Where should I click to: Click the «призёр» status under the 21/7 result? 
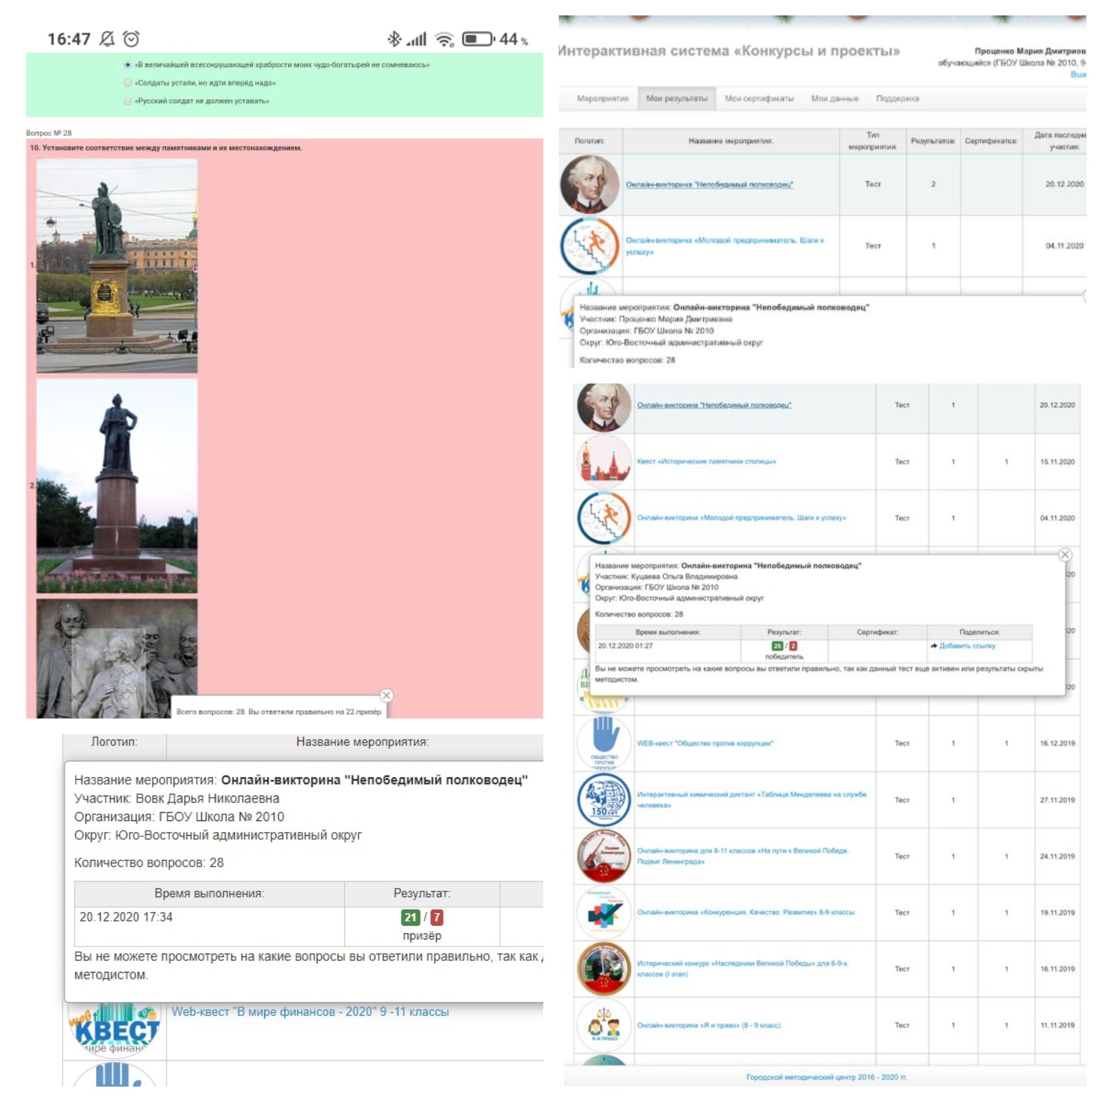(x=422, y=936)
